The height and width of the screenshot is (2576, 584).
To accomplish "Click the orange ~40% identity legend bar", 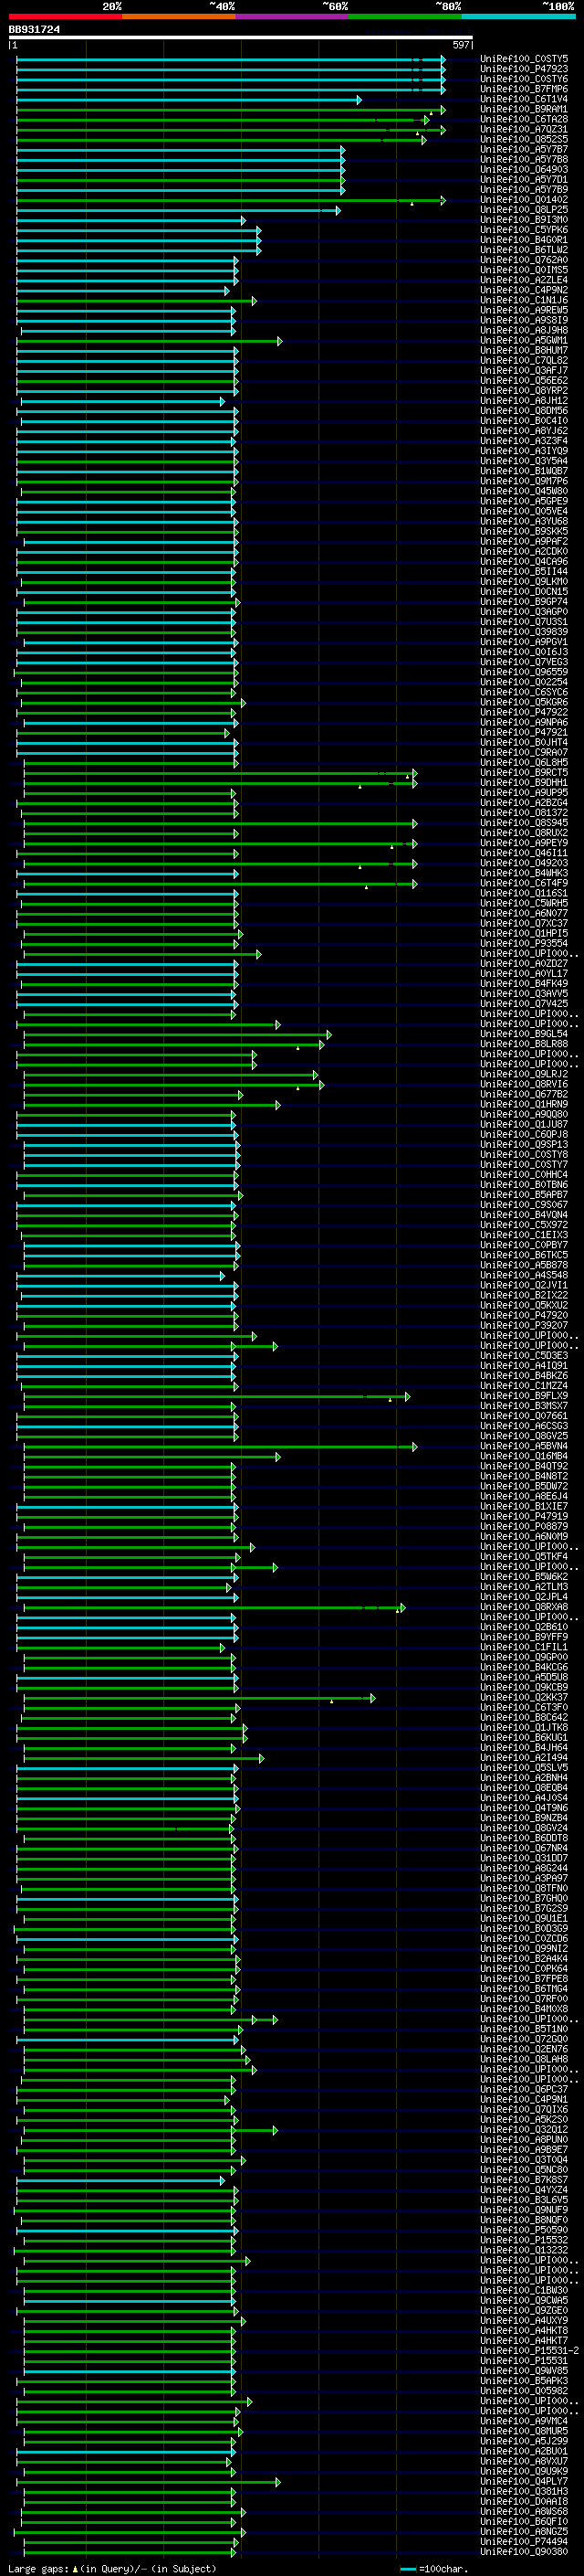I will 179,16.
